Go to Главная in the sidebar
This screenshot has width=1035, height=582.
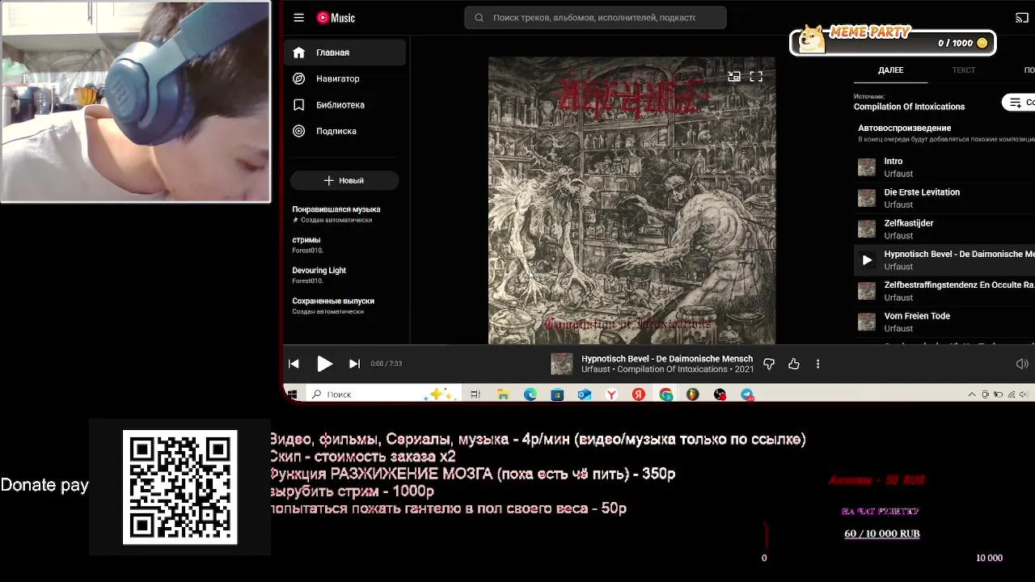click(x=344, y=53)
